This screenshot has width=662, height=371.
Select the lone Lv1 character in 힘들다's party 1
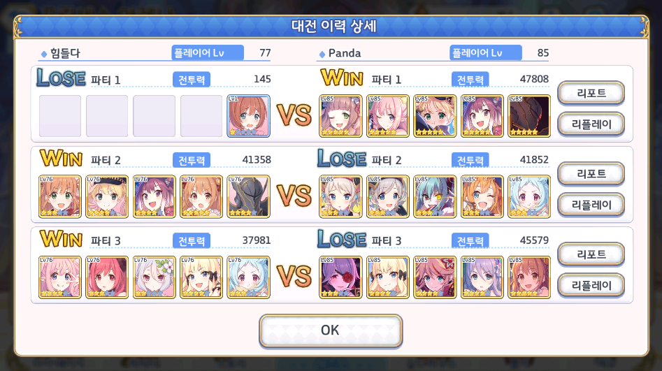[x=248, y=116]
